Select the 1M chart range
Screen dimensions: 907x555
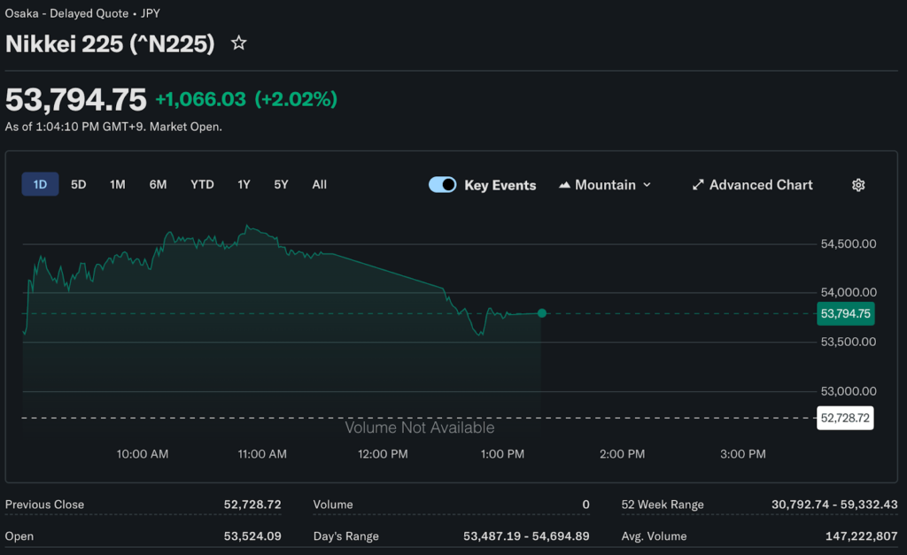pyautogui.click(x=117, y=184)
